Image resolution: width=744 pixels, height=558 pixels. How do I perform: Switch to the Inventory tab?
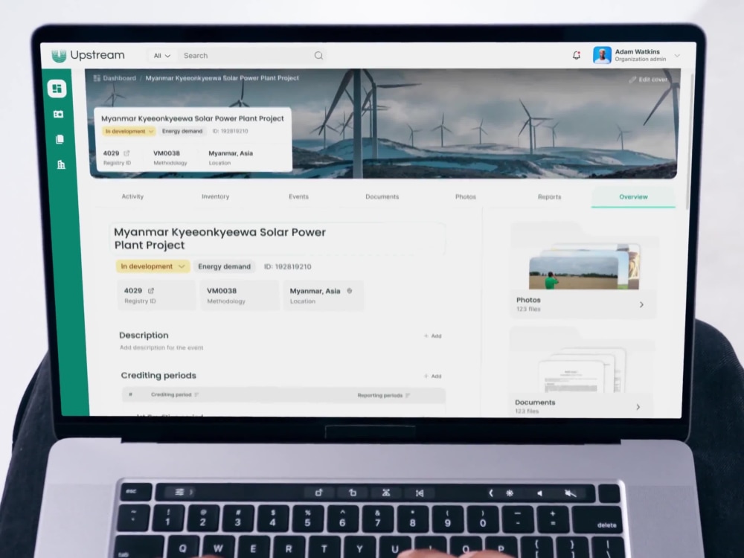coord(216,196)
